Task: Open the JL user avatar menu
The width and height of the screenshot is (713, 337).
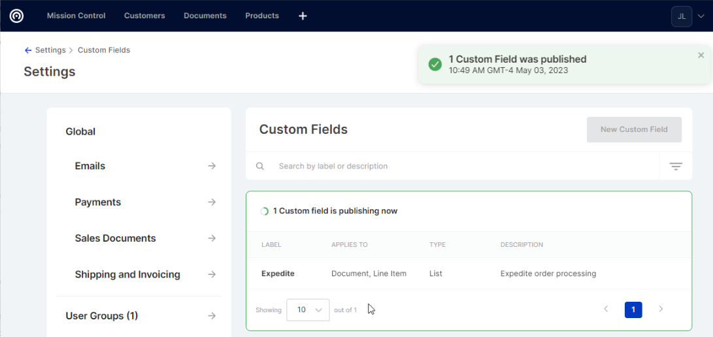Action: tap(682, 16)
